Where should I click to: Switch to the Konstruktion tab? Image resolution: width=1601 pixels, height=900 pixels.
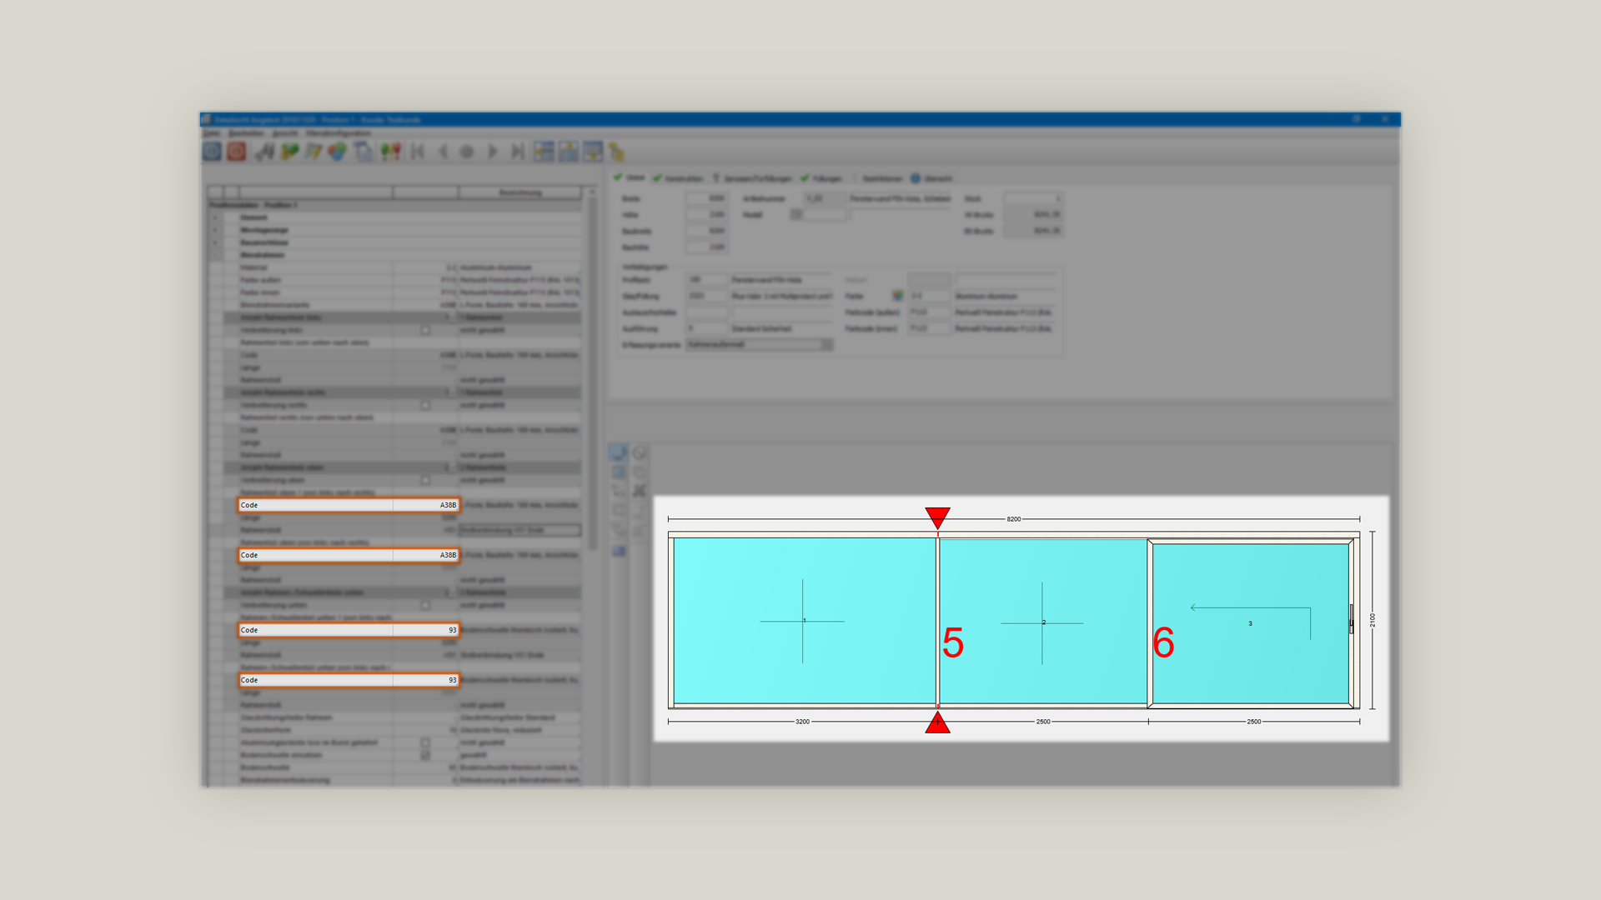click(x=678, y=178)
